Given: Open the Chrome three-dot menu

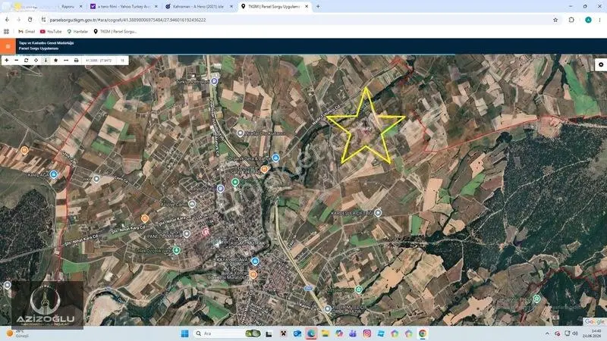Looking at the screenshot, I should point(599,20).
